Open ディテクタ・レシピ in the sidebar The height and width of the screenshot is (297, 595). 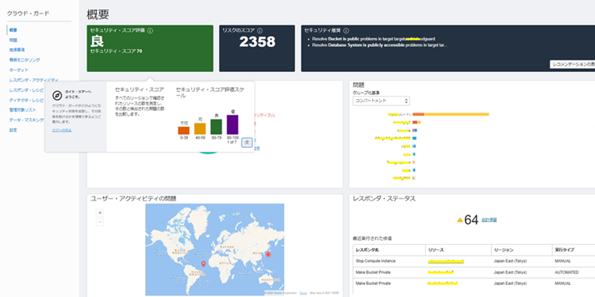(26, 100)
